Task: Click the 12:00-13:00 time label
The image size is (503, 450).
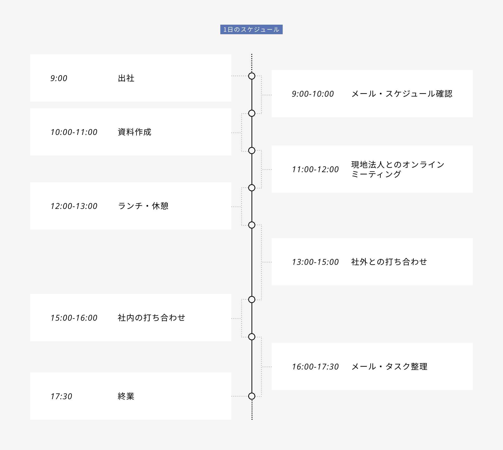Action: (x=74, y=206)
